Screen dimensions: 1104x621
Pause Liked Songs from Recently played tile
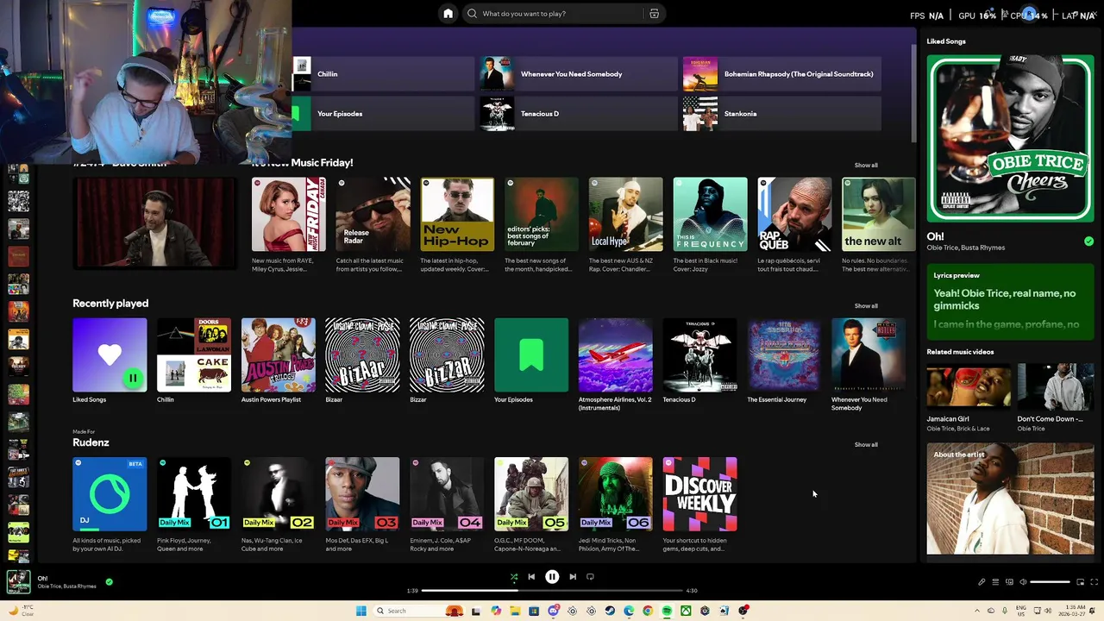(x=133, y=378)
